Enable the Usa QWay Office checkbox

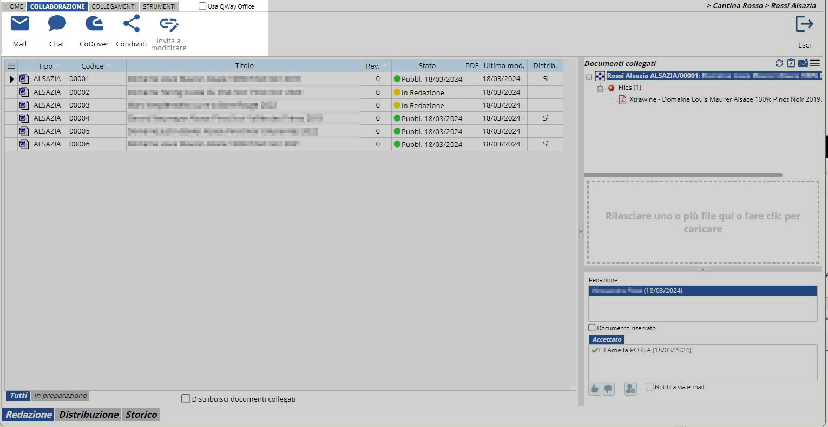coord(202,6)
